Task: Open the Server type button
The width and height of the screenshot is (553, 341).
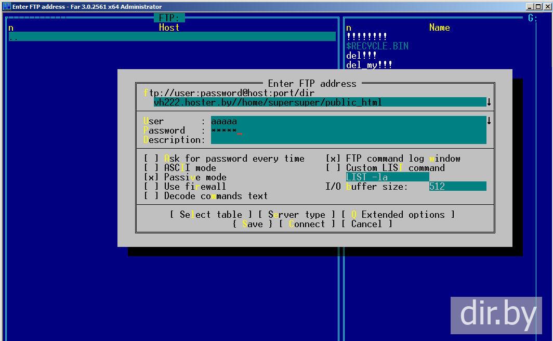Action: pyautogui.click(x=297, y=215)
